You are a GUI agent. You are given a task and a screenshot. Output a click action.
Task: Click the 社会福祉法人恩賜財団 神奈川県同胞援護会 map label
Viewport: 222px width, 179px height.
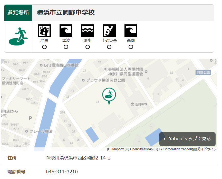pos(124,72)
